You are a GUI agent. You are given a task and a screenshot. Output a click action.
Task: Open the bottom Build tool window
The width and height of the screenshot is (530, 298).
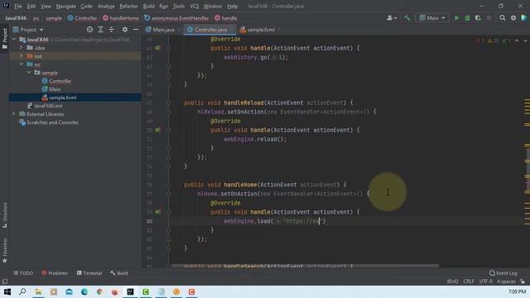[119, 273]
